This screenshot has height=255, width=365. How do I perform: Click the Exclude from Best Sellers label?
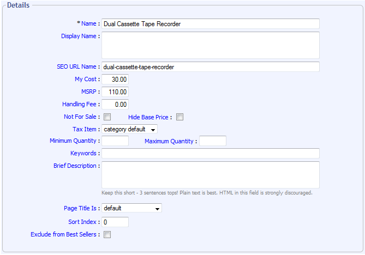[65, 234]
